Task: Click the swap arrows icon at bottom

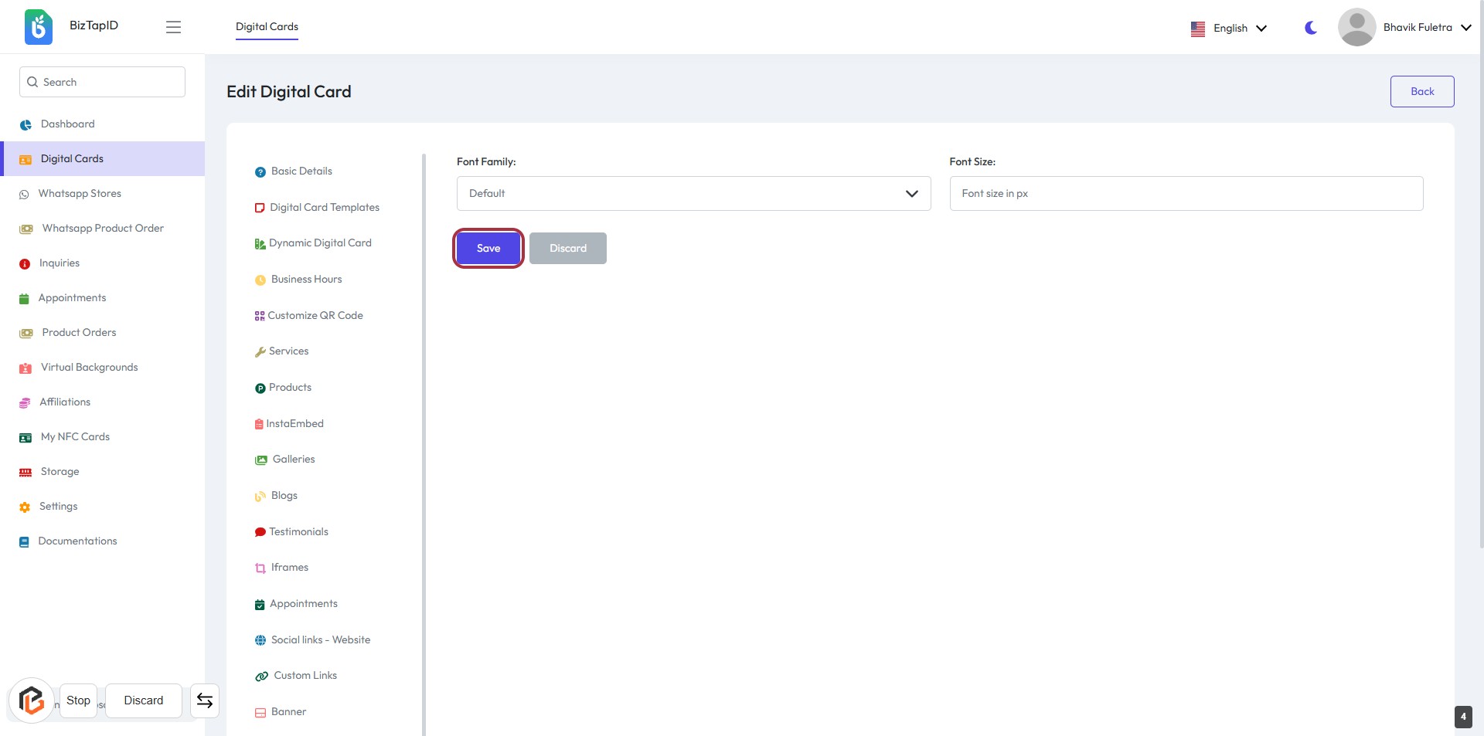Action: [205, 700]
